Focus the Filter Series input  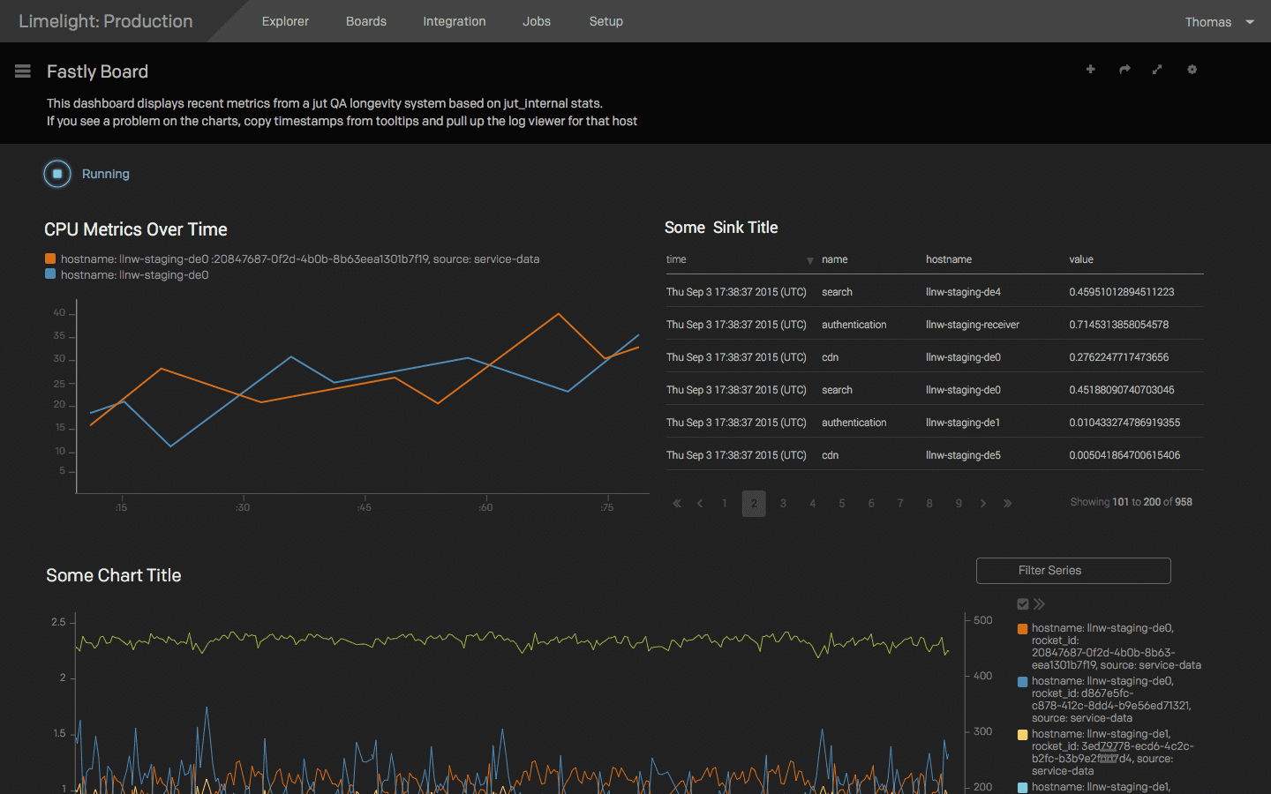pyautogui.click(x=1073, y=571)
